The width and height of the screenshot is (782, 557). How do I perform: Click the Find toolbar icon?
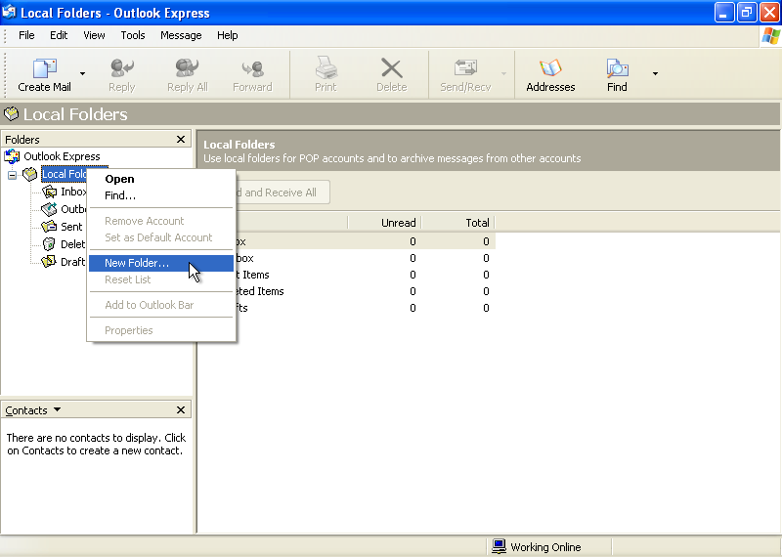pyautogui.click(x=617, y=68)
